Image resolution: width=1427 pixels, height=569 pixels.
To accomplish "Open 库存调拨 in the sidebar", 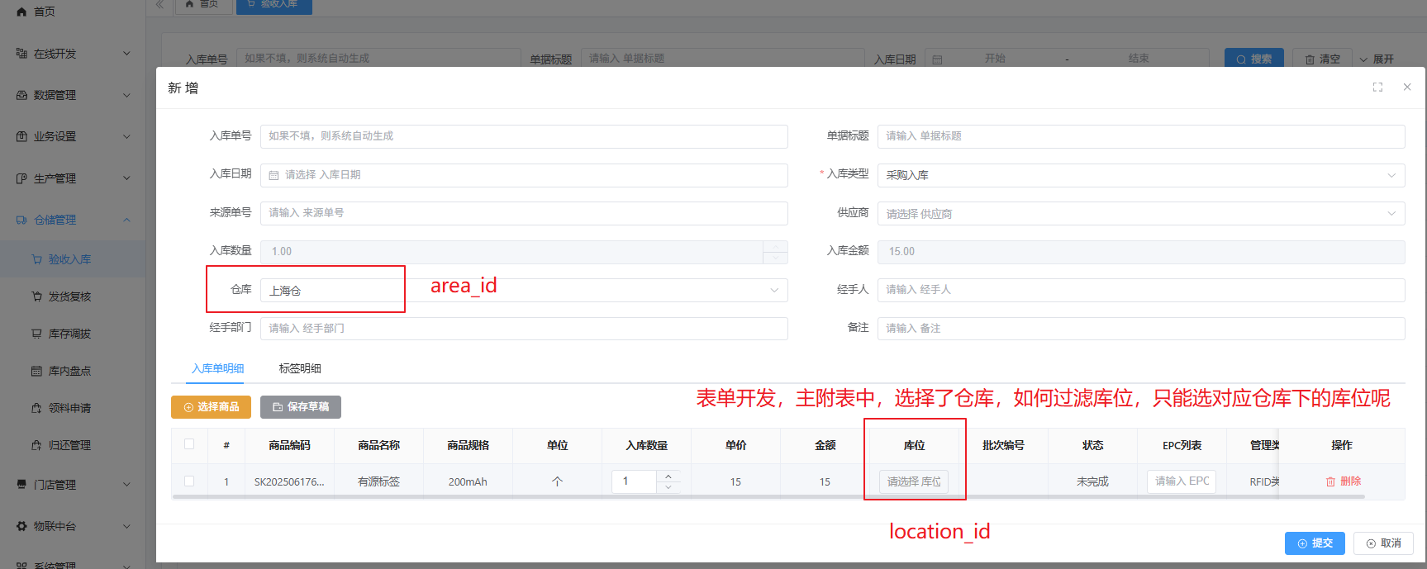I will tap(69, 334).
